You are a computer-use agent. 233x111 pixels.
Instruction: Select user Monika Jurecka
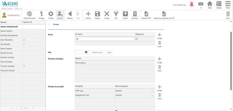click(23, 57)
